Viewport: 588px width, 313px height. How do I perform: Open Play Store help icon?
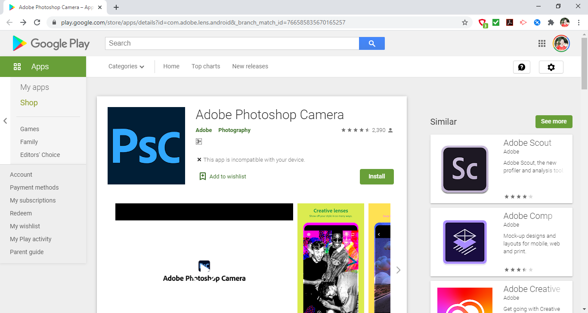pos(521,67)
